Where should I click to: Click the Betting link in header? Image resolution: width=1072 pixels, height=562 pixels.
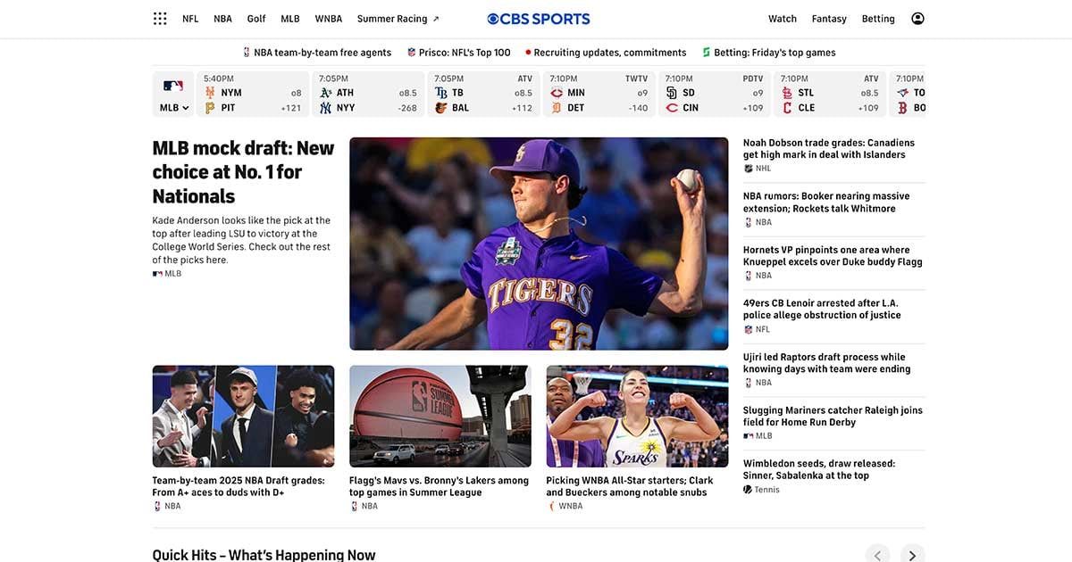click(x=878, y=19)
